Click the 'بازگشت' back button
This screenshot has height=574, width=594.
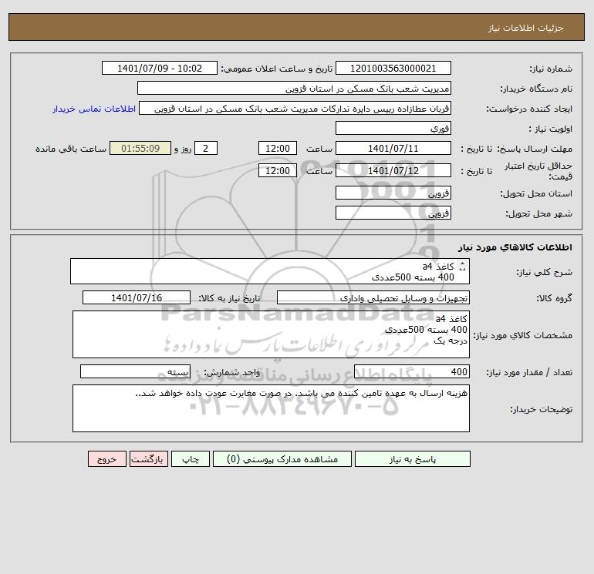click(x=148, y=459)
